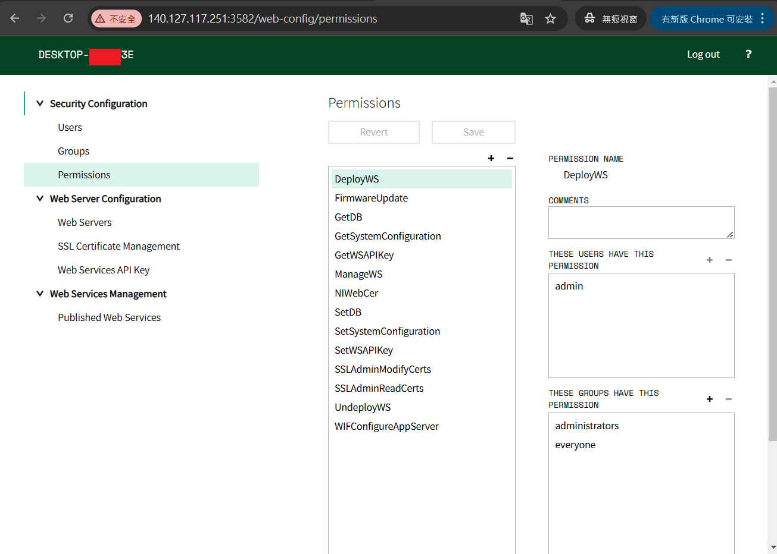Select the SetDB permission

[x=422, y=312]
